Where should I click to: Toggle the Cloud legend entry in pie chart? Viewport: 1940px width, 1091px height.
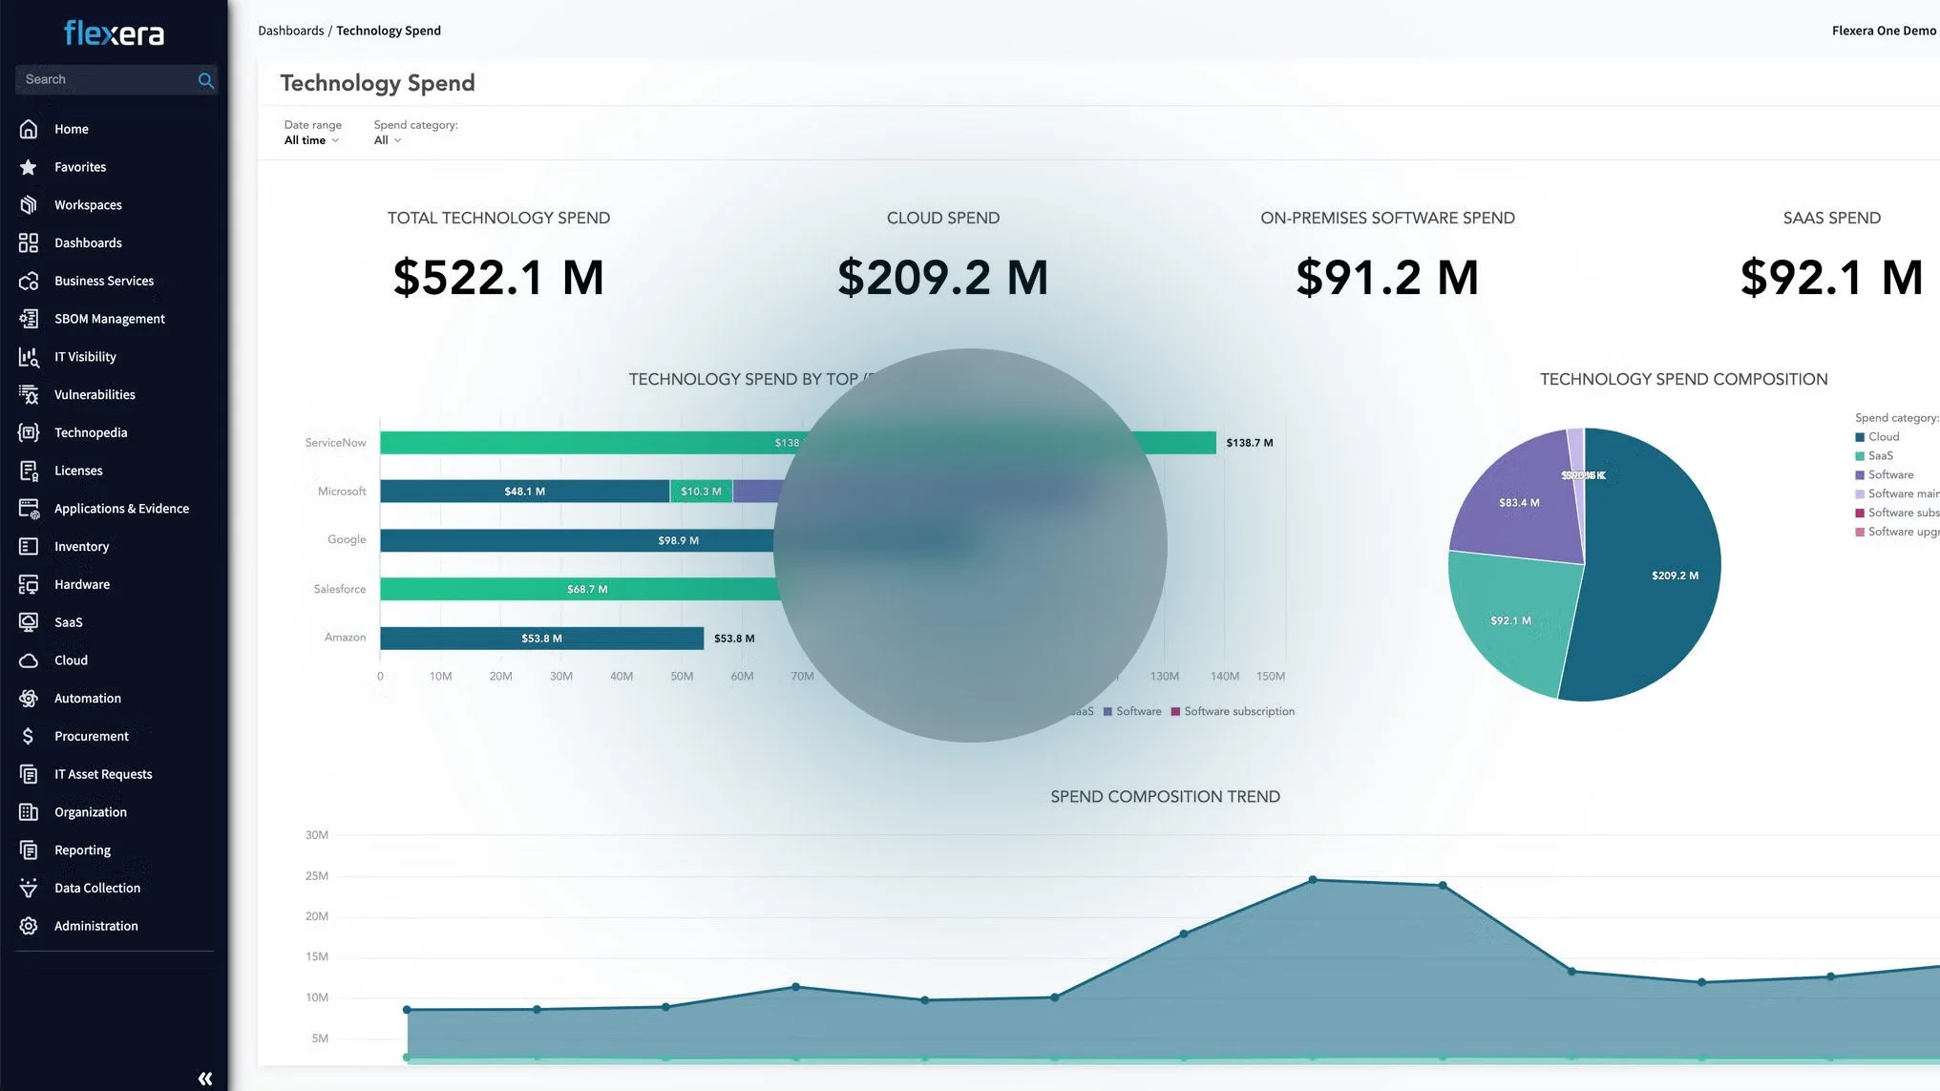click(x=1882, y=437)
